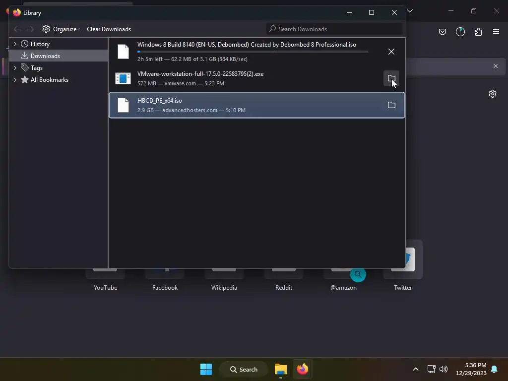
Task: Click the All Bookmarks star icon
Action: pos(25,80)
